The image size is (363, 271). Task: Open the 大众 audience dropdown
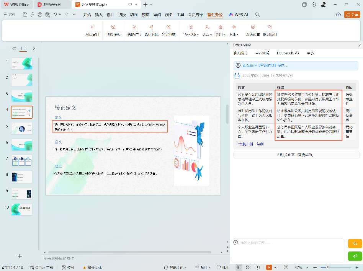[x=207, y=31]
